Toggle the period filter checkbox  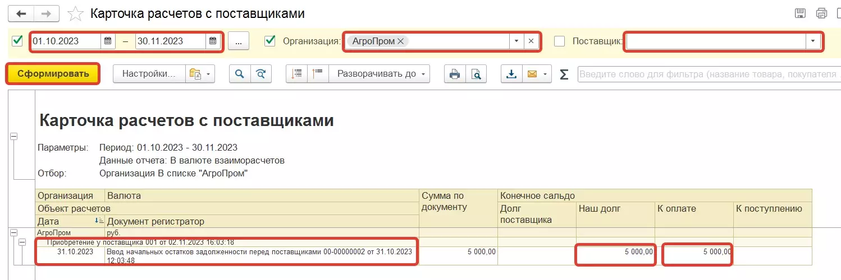coord(17,40)
